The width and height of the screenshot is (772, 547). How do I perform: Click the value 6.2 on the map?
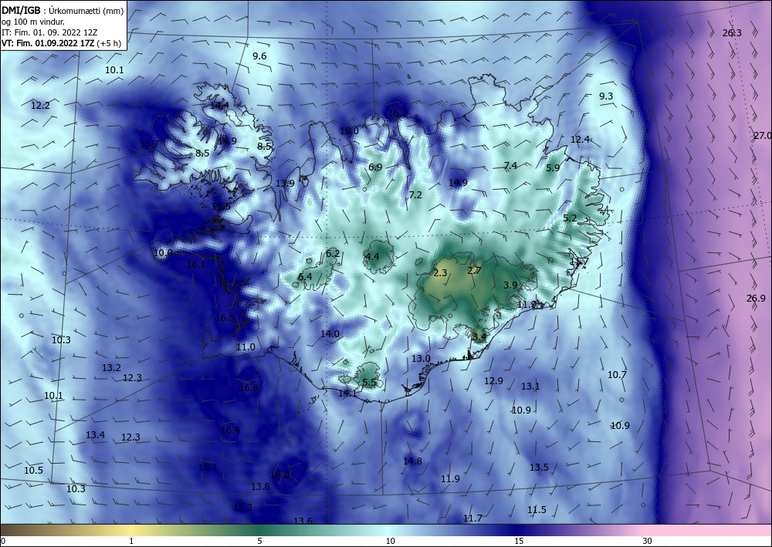pos(333,253)
